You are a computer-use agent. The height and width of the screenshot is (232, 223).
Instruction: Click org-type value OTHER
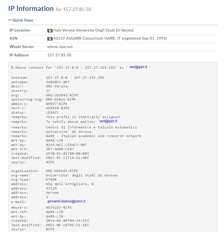[x=51, y=180]
